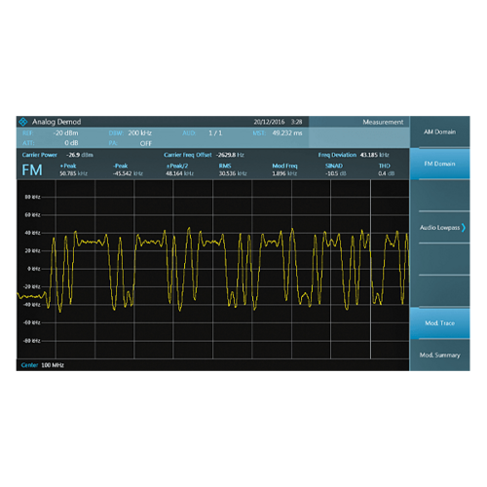This screenshot has width=487, height=487.
Task: Select the PA OFF setting
Action: [x=146, y=143]
